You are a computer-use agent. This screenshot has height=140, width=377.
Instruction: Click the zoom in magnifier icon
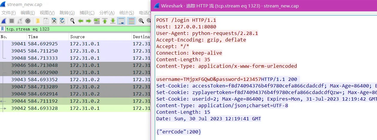click(141, 21)
